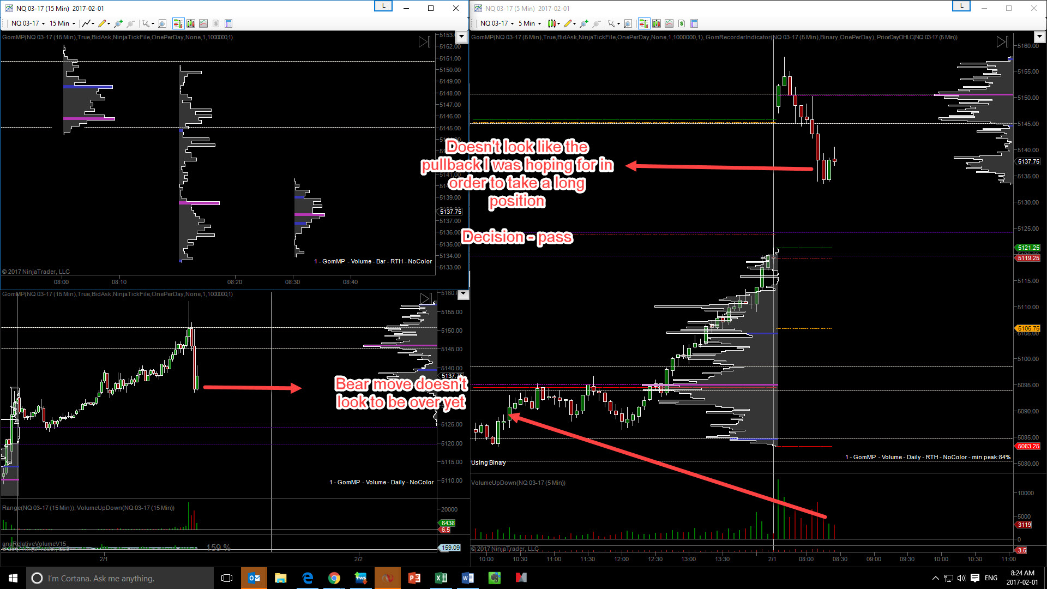This screenshot has height=589, width=1047.
Task: Click the 5137.75 price marker on 5 Min chart
Action: coord(1028,161)
